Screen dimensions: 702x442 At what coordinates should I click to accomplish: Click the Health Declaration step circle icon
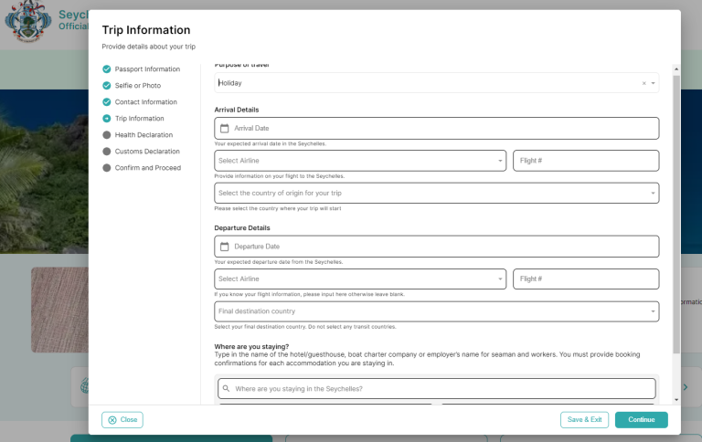(107, 135)
